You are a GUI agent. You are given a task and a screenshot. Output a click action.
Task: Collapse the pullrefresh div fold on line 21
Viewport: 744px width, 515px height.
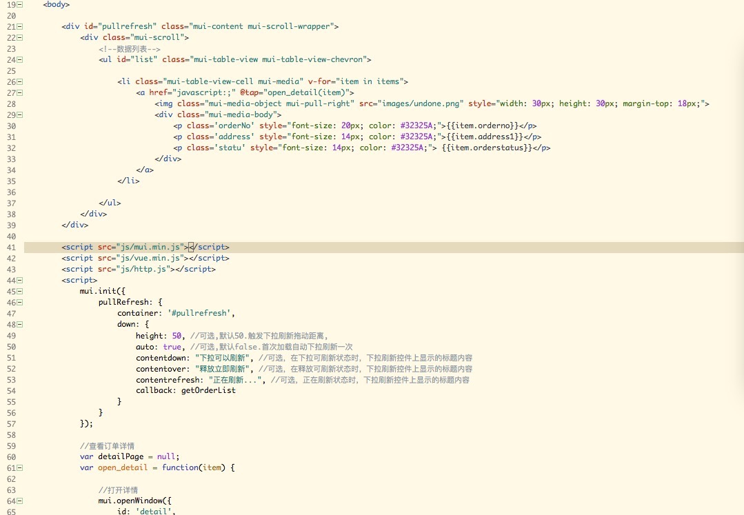pyautogui.click(x=20, y=27)
